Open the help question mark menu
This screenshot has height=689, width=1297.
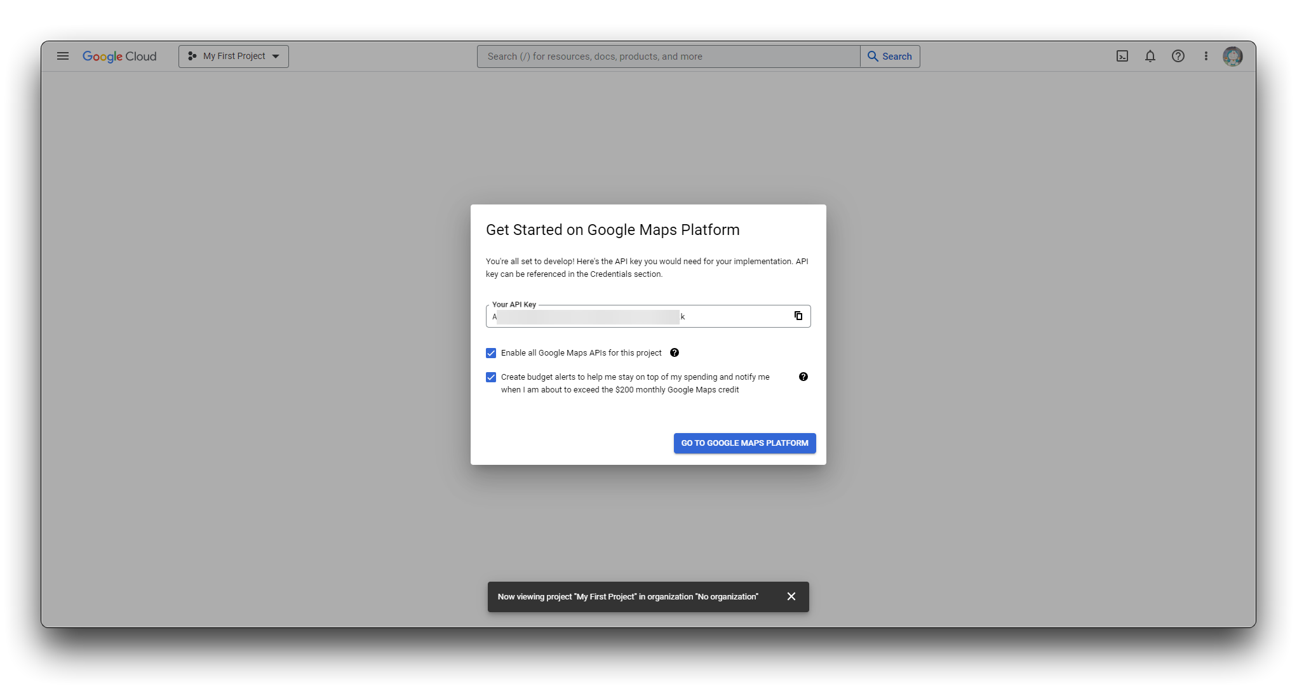1178,57
